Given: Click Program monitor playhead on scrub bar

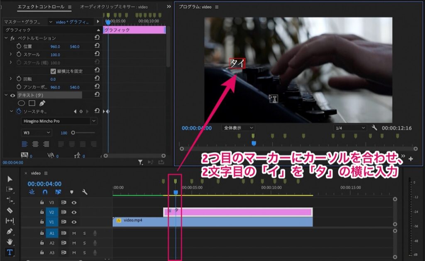Looking at the screenshot, I should (254, 143).
